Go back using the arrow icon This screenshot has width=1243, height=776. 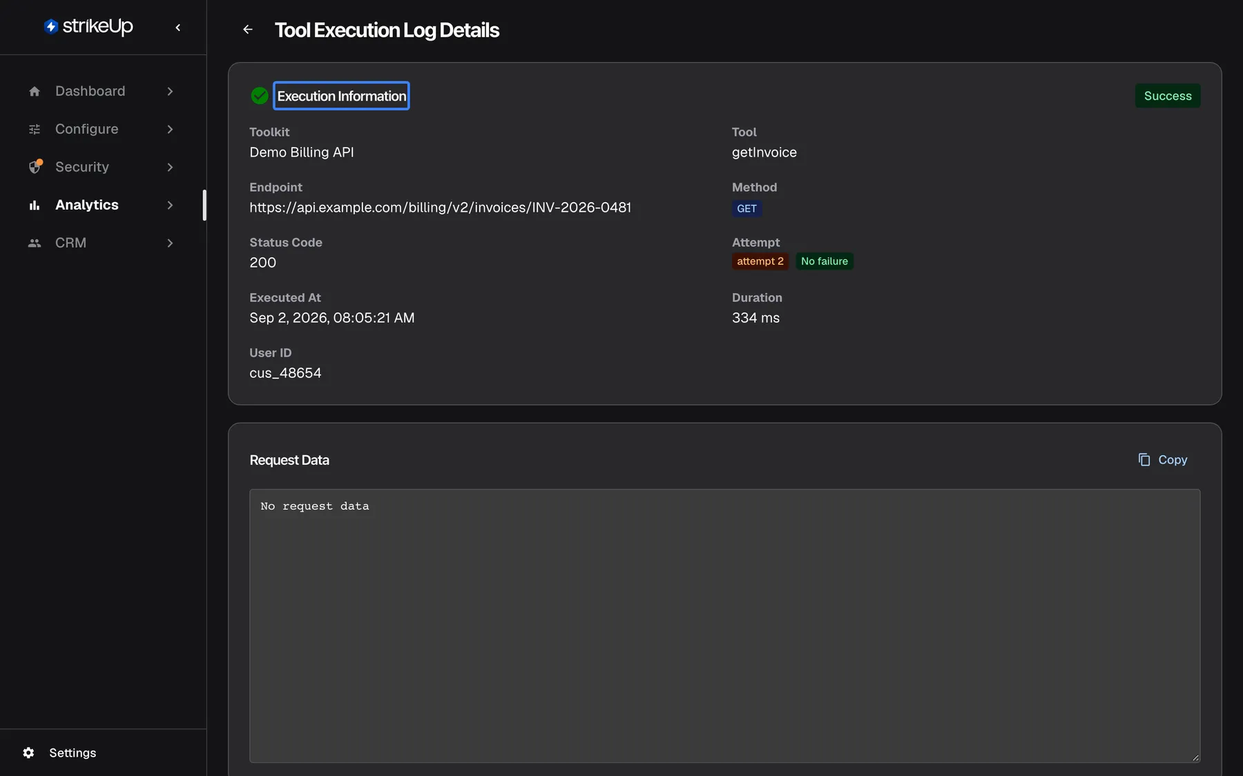[248, 30]
